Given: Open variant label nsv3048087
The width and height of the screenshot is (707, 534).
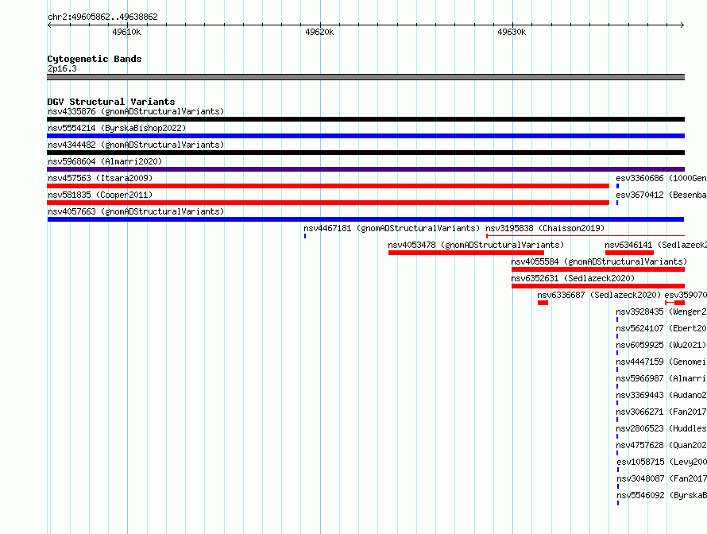Looking at the screenshot, I should pos(662,478).
